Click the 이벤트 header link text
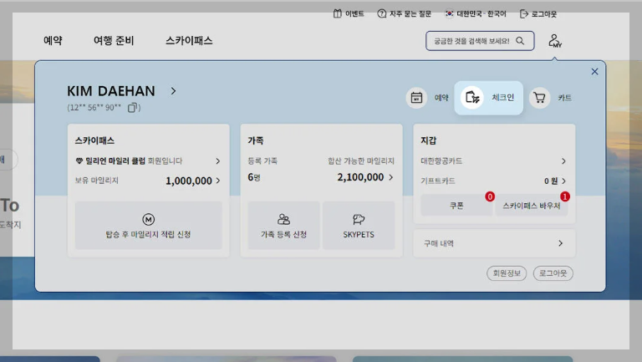The height and width of the screenshot is (362, 642). pos(354,14)
